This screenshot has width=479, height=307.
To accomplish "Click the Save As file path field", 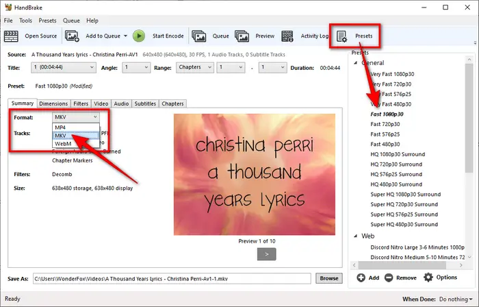I will click(x=172, y=279).
